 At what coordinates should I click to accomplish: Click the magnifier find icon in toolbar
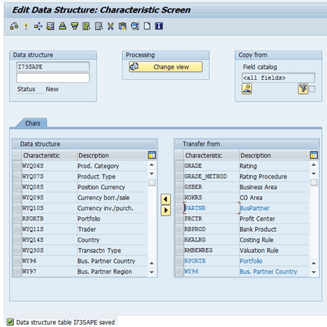[135, 26]
